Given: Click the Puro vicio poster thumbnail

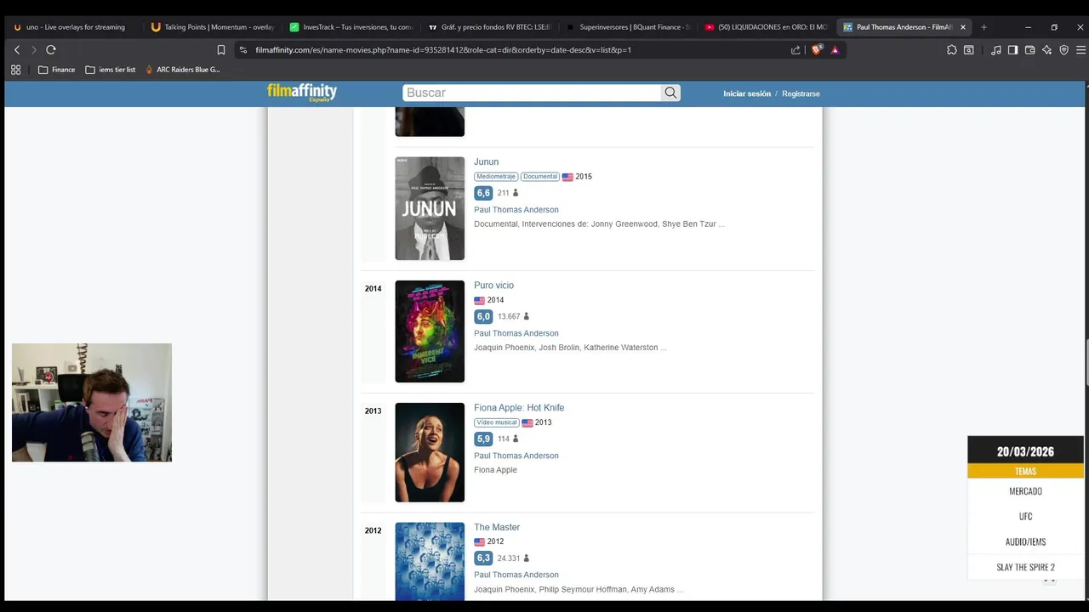Looking at the screenshot, I should [x=430, y=331].
